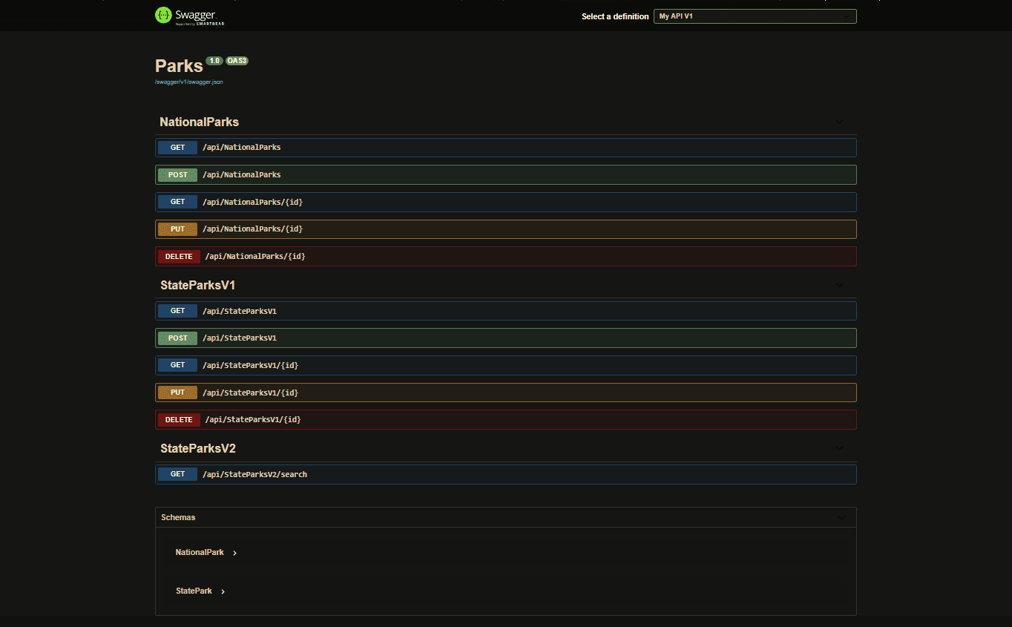Viewport: 1012px width, 627px height.
Task: Expand GET /api/NationalParks operation
Action: coord(506,148)
